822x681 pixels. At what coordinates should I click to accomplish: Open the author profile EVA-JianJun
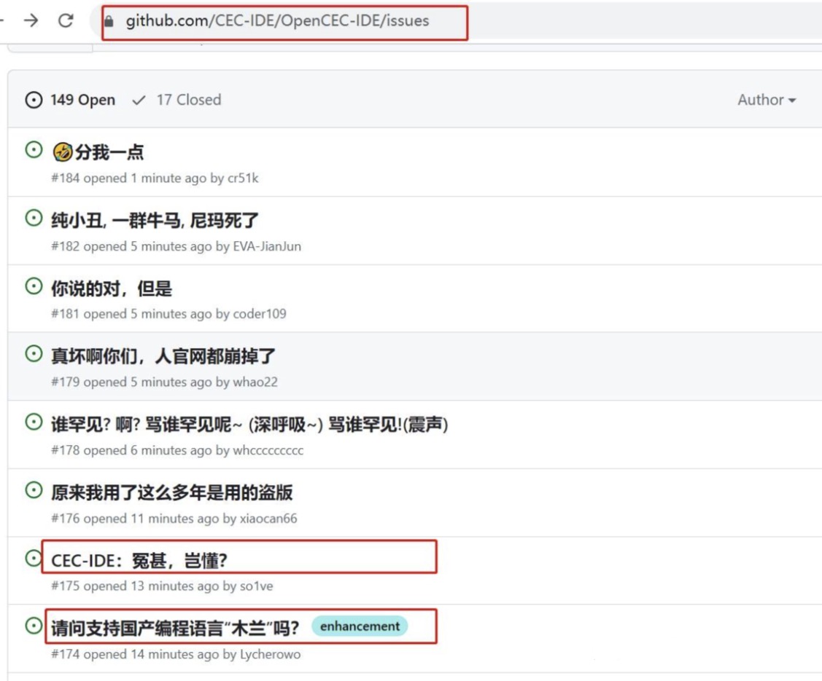267,246
